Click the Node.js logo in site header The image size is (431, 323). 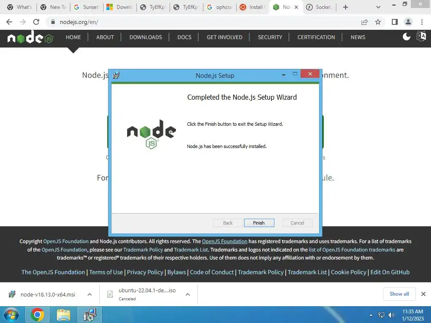(30, 37)
